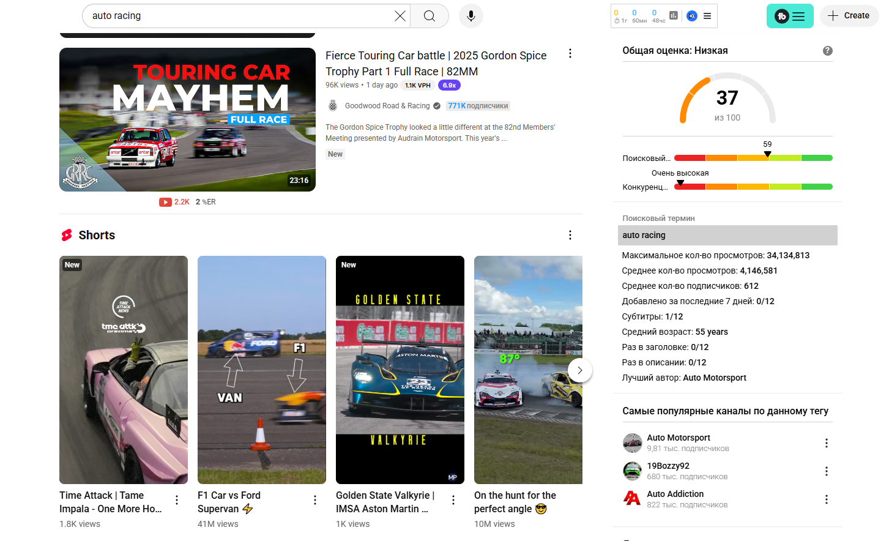Open the three-dot menu for 19Bozzy92
This screenshot has height=541, width=889.
(x=827, y=471)
